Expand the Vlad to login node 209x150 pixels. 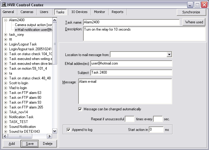5,88
